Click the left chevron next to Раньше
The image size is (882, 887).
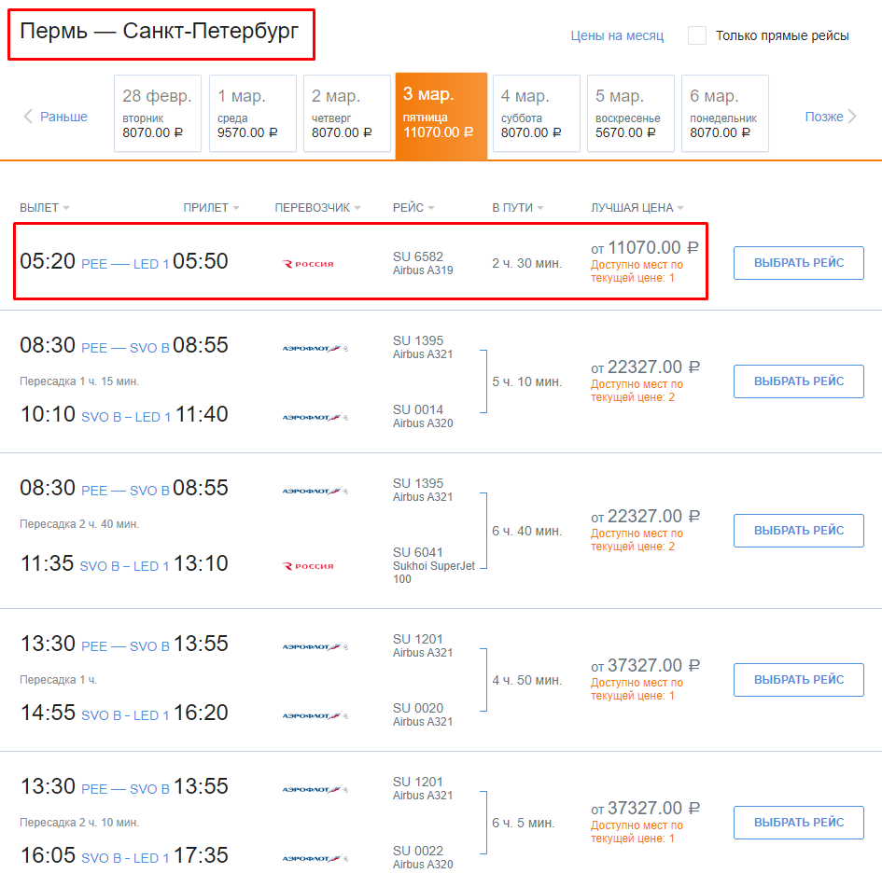28,117
